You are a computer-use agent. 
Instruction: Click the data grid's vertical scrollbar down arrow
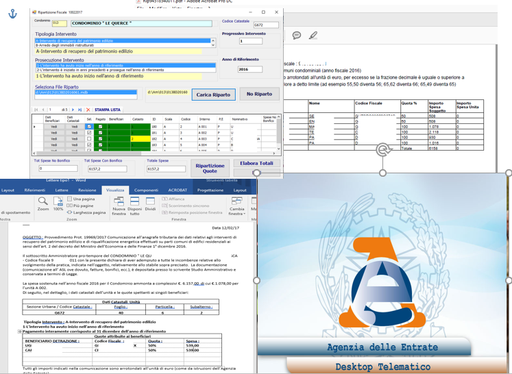(x=278, y=149)
